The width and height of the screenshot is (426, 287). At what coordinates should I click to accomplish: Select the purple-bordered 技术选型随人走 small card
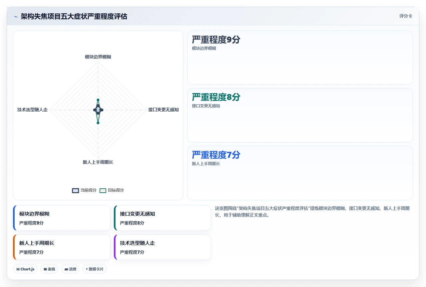pos(162,247)
